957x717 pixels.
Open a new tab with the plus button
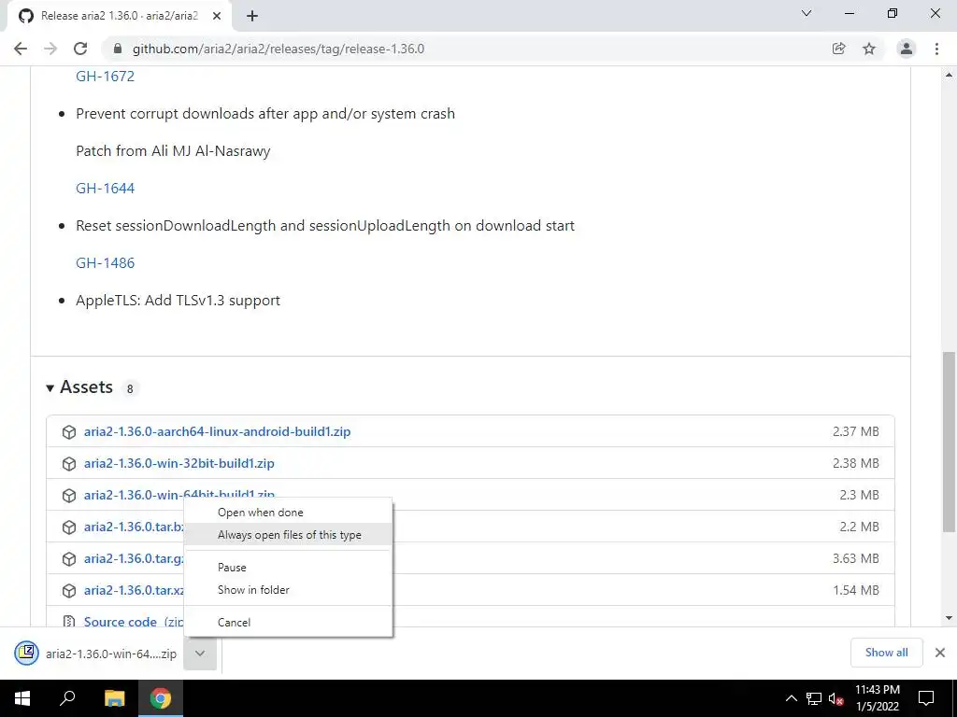(252, 16)
